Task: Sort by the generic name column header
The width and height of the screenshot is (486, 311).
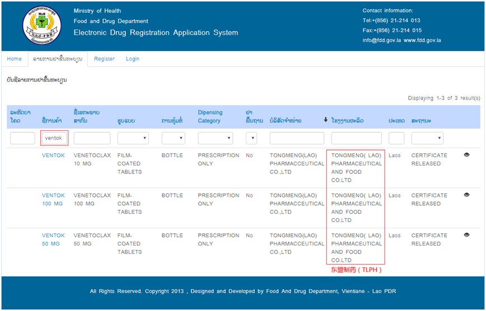Action: 86,116
